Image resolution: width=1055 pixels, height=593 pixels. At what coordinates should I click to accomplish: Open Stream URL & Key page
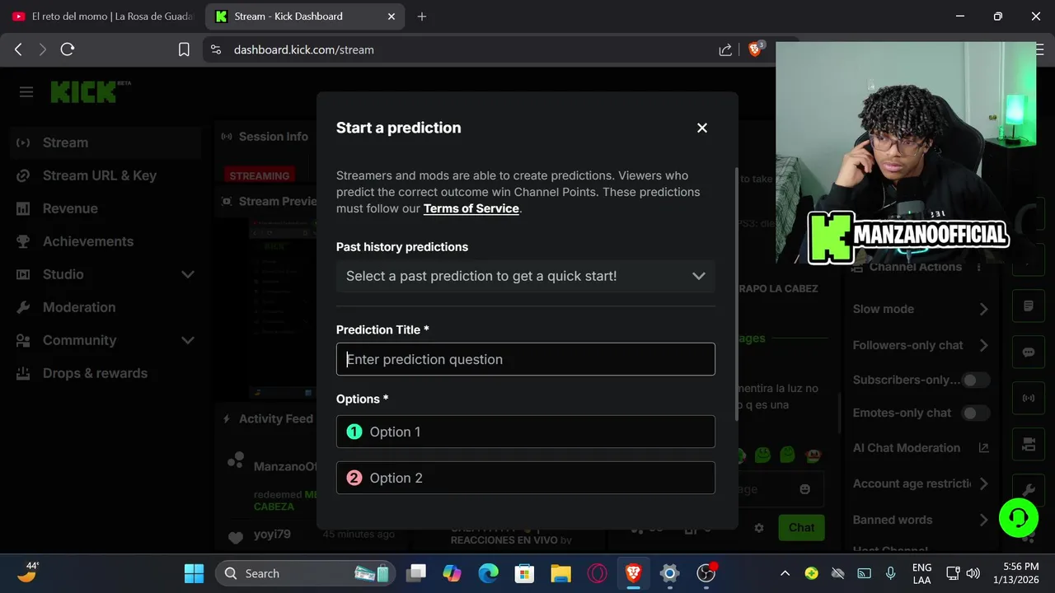coord(105,175)
